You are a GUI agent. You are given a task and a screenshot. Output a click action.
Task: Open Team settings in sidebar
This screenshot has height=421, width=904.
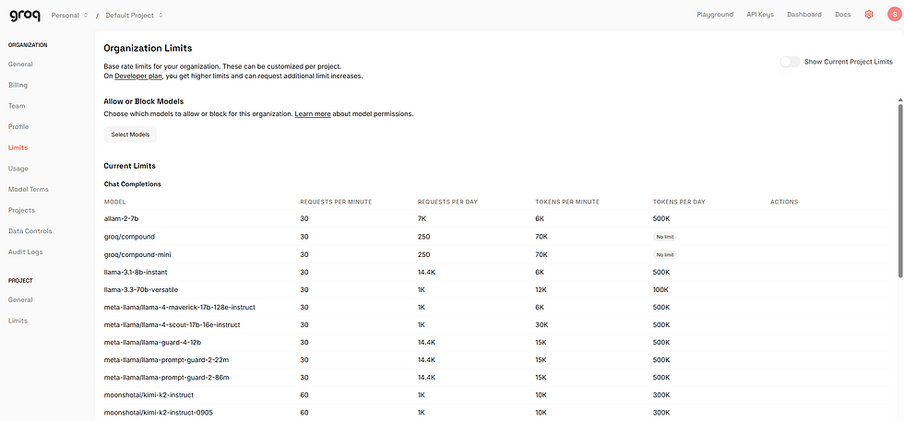click(17, 106)
